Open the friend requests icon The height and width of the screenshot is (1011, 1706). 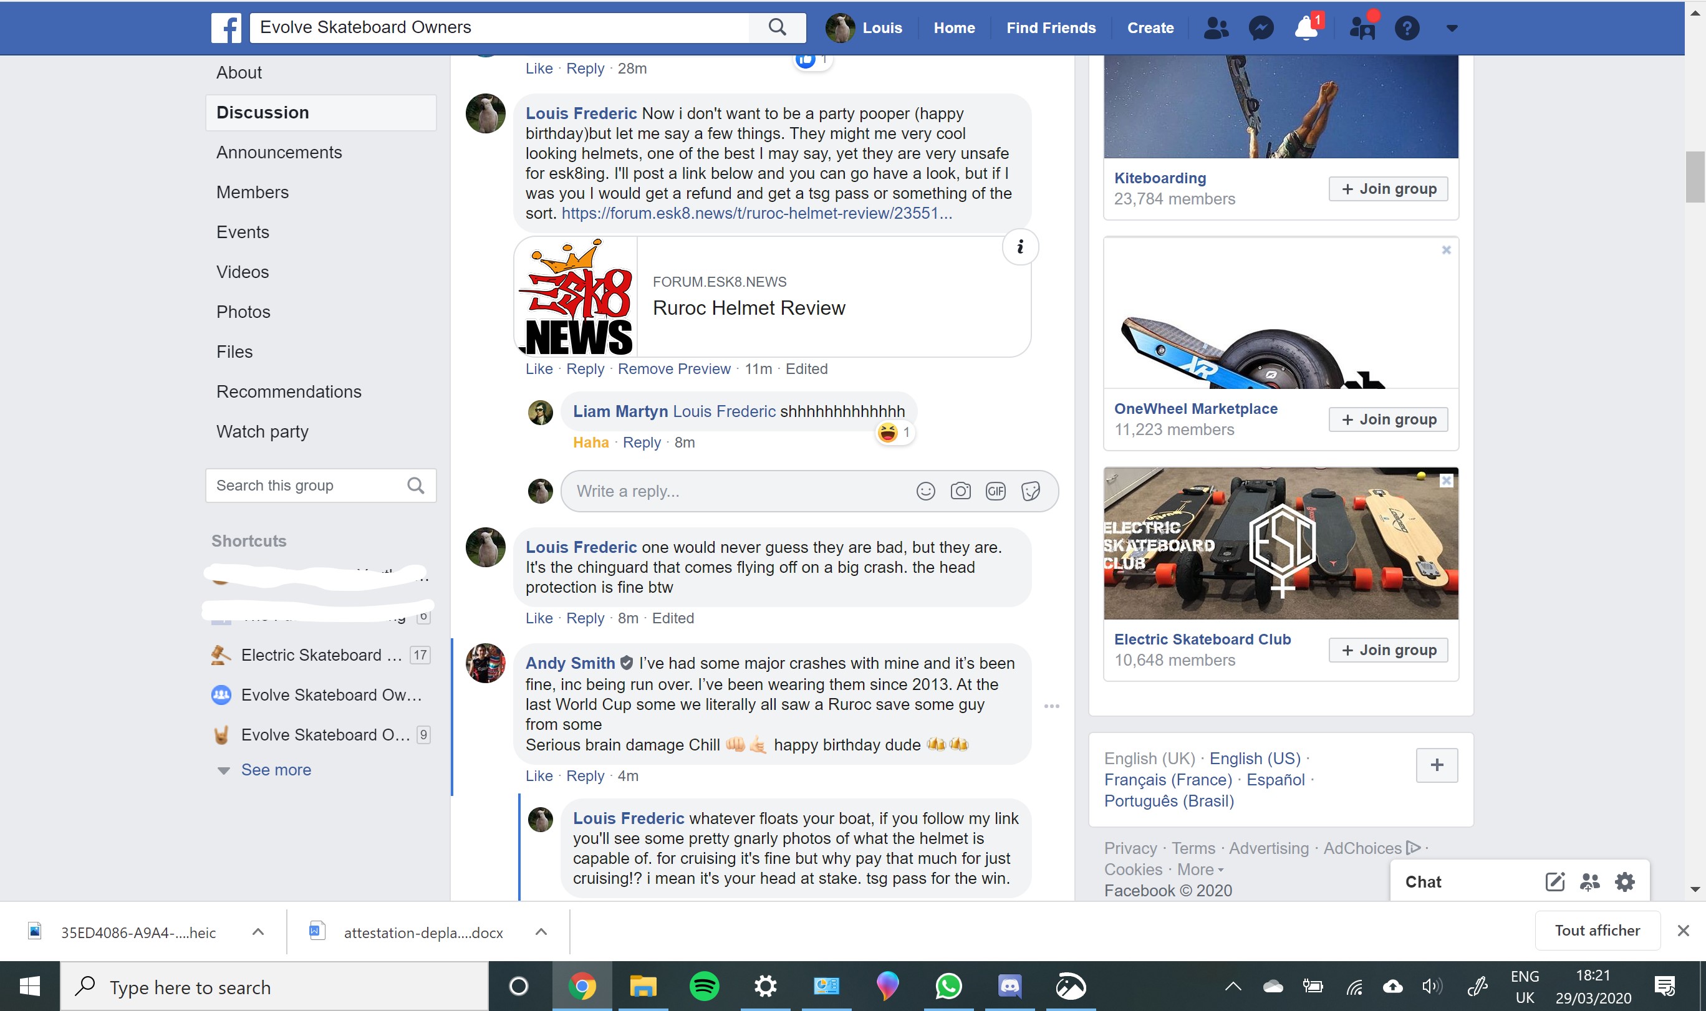click(x=1216, y=28)
